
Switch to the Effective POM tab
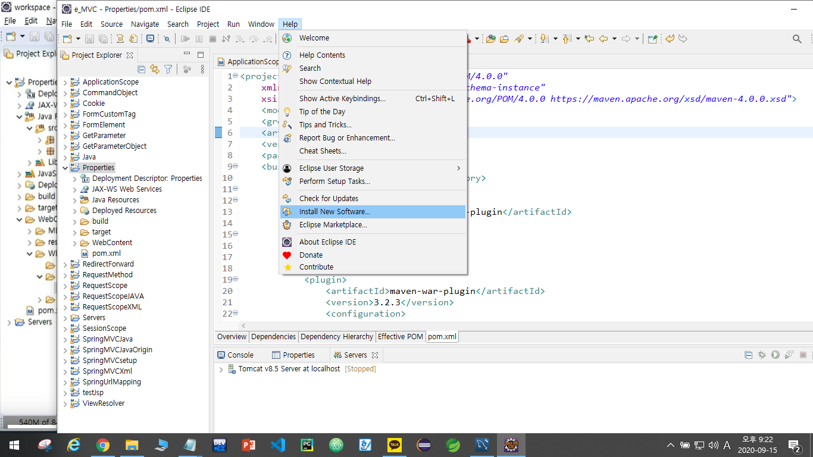(x=401, y=337)
